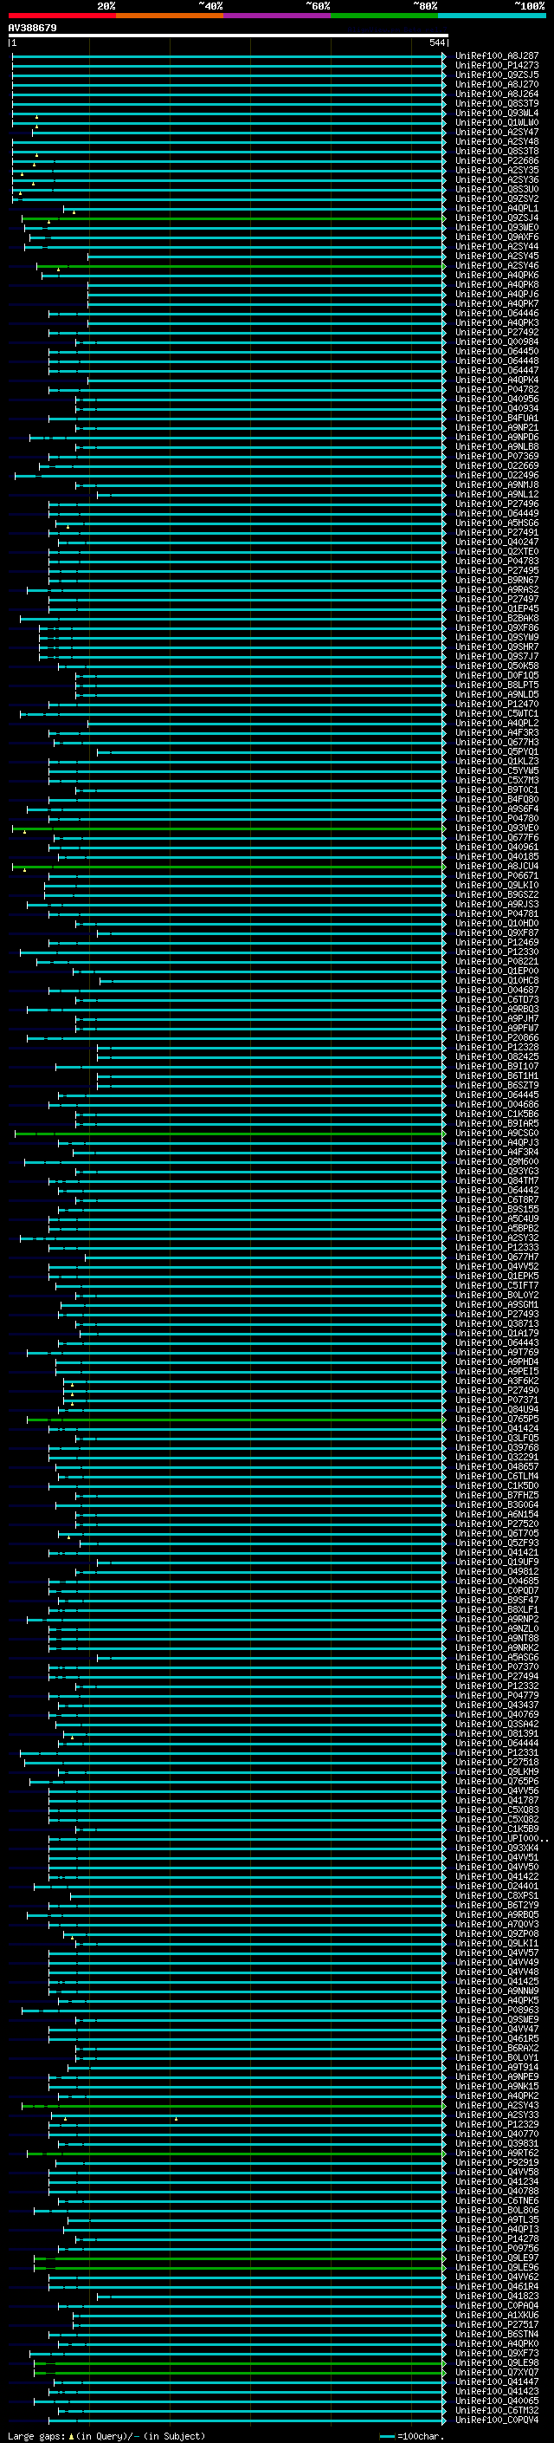Image resolution: width=554 pixels, height=2443 pixels.
Task: Click the orange ~40% identity legend bar
Action: click(170, 16)
